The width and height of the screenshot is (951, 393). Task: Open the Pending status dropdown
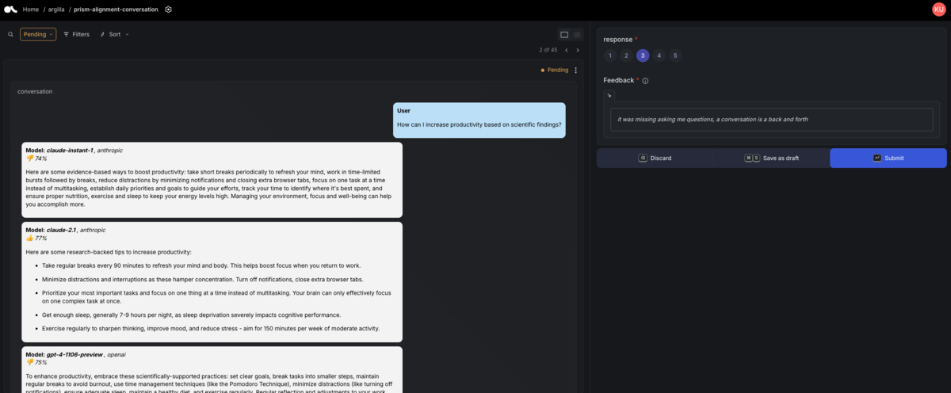(38, 34)
